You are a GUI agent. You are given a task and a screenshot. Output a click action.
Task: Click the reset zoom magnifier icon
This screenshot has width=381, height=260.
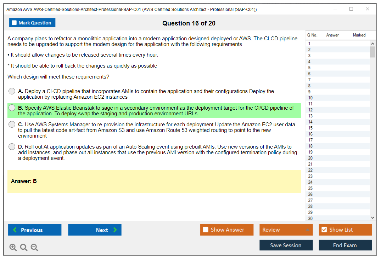(x=24, y=248)
